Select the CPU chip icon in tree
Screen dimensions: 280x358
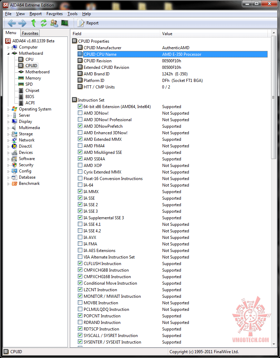pos(21,60)
